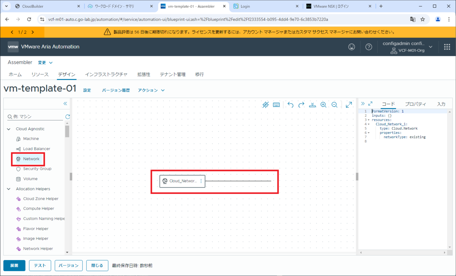Viewport: 456px width, 276px height.
Task: Click the 展開 deploy button
Action: [x=14, y=265]
